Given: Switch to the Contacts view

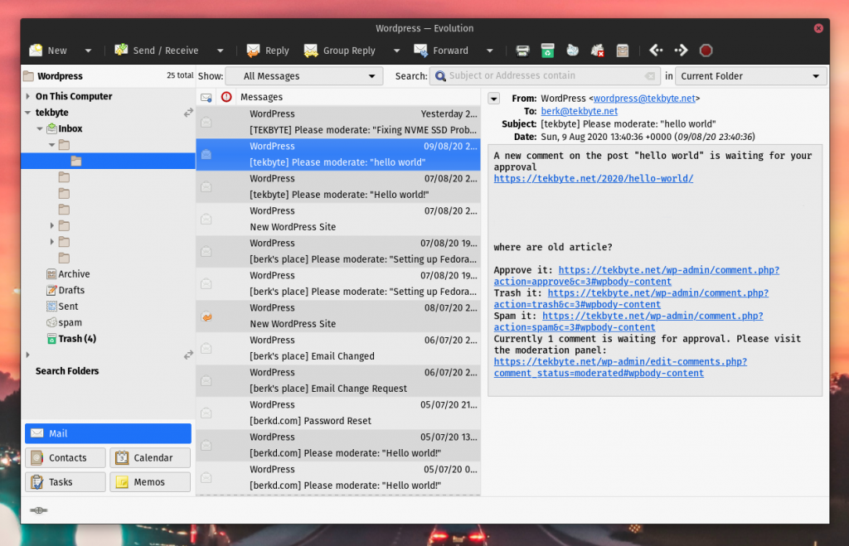Looking at the screenshot, I should (x=65, y=457).
